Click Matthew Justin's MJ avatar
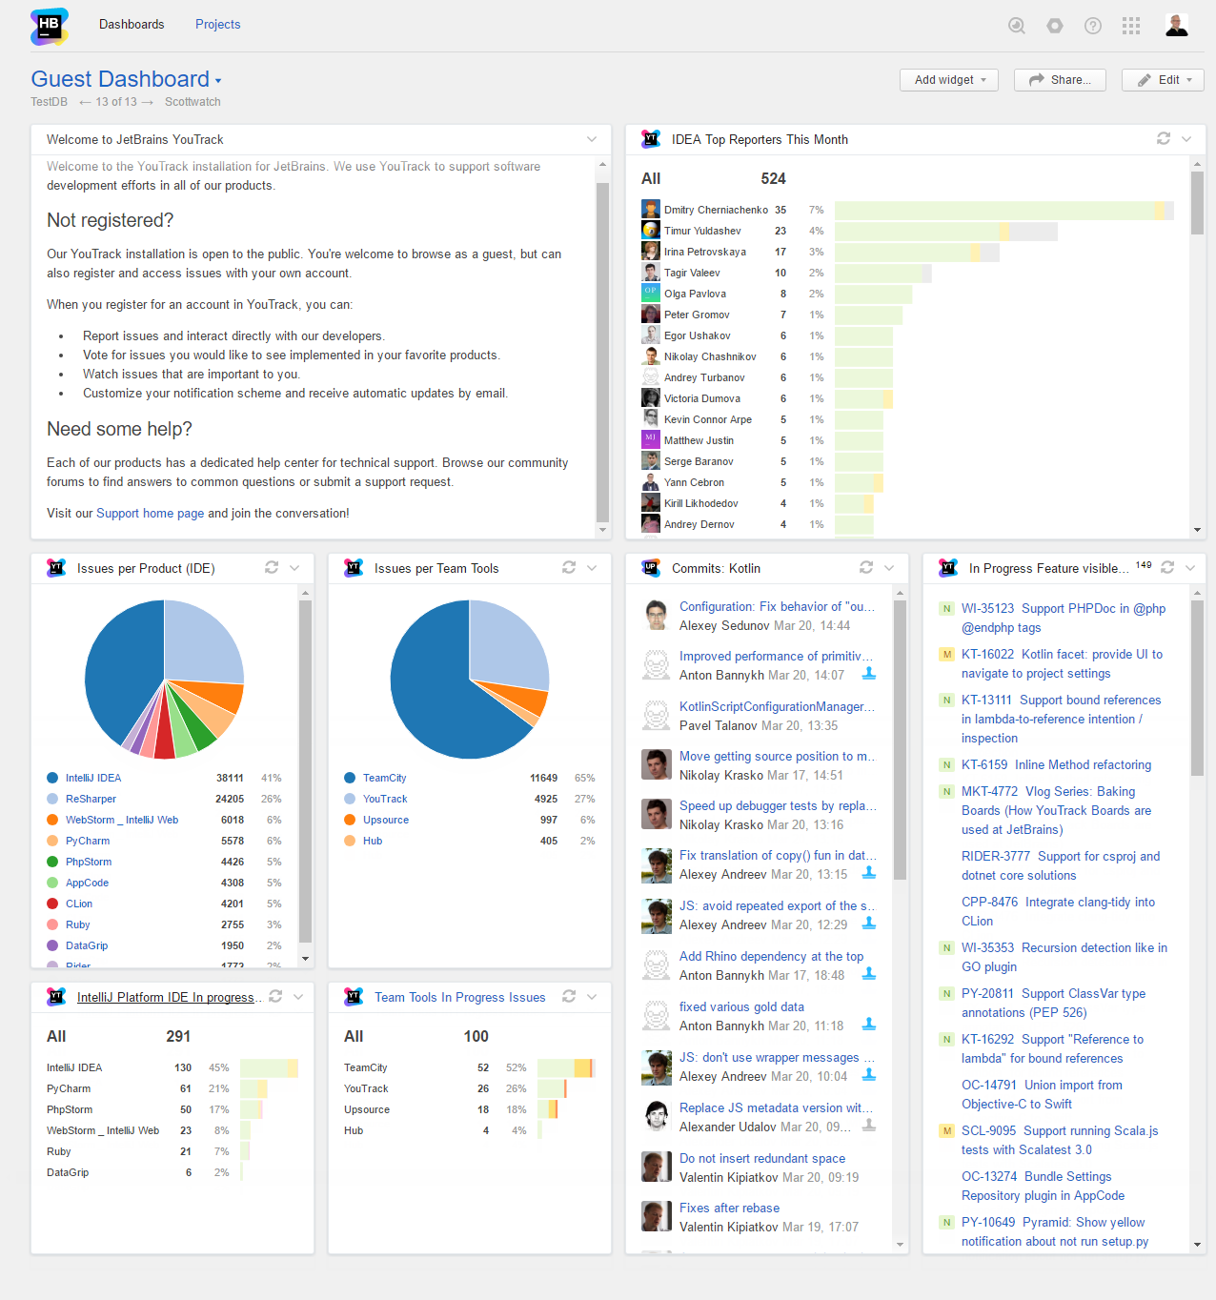 [x=651, y=439]
